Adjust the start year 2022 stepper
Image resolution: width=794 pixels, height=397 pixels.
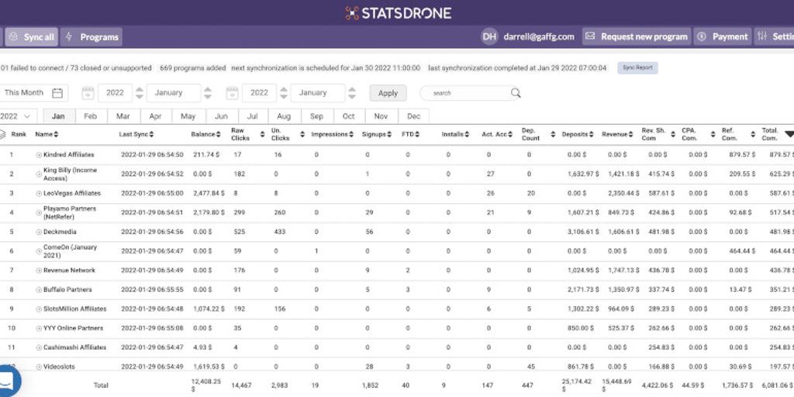click(x=140, y=93)
